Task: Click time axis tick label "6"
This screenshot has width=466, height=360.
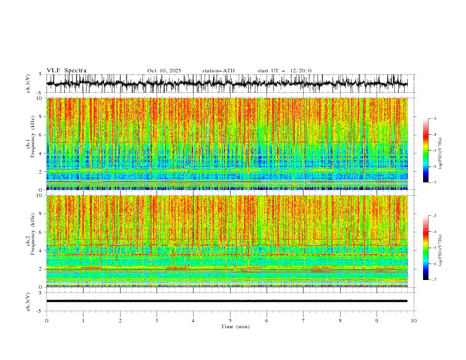Action: tap(267, 321)
